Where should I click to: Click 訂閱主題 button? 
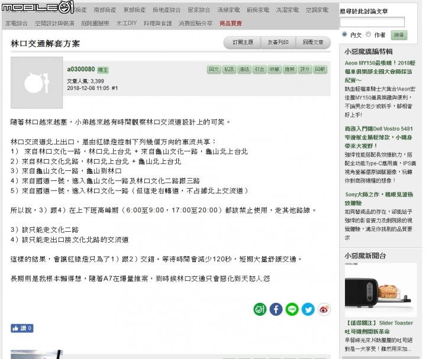coord(243,43)
